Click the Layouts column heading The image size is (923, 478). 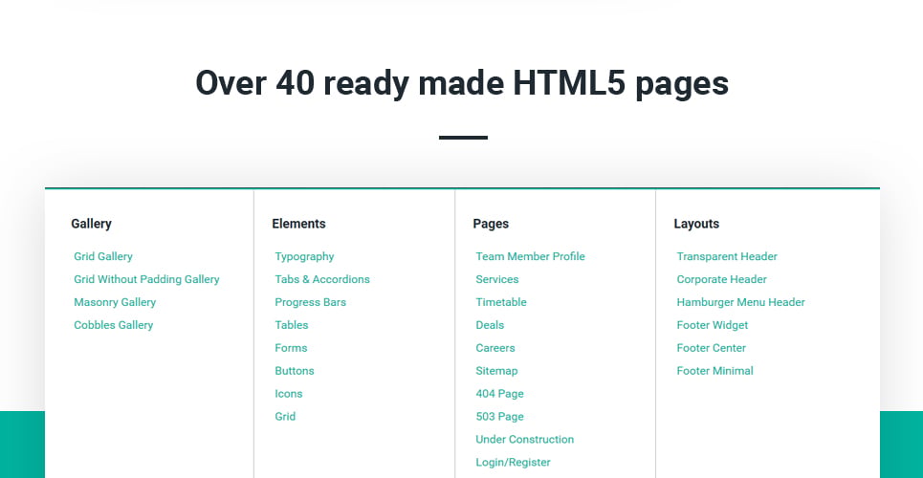[696, 225]
